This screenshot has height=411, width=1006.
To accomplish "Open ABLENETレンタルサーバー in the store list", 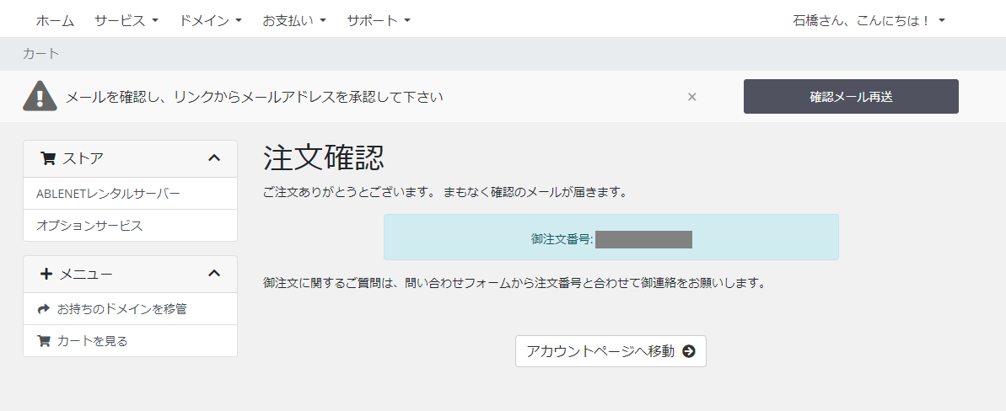I will pyautogui.click(x=108, y=194).
